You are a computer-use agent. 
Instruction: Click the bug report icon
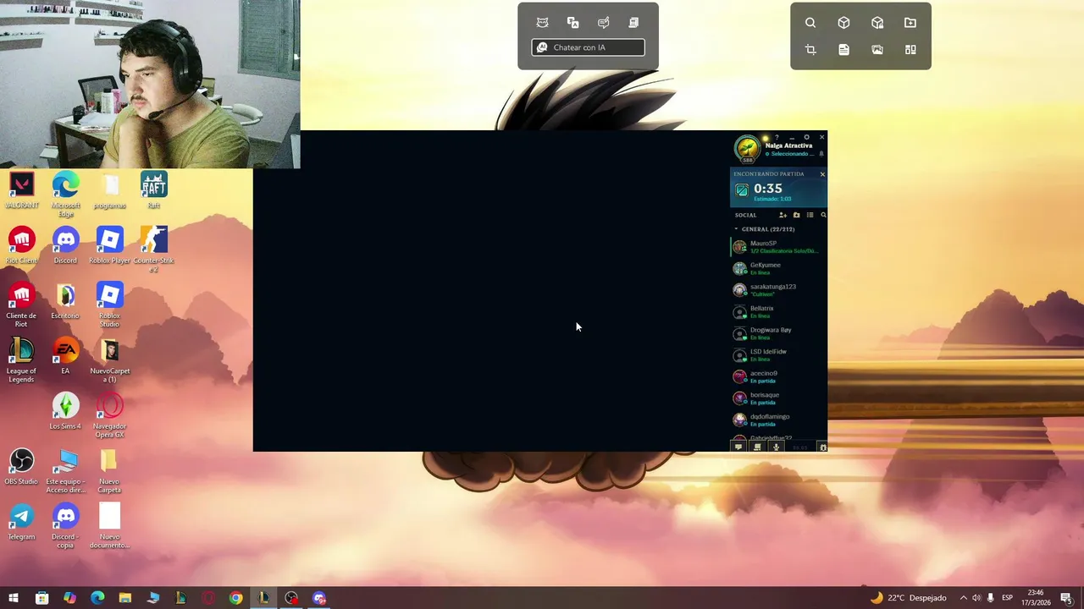821,447
